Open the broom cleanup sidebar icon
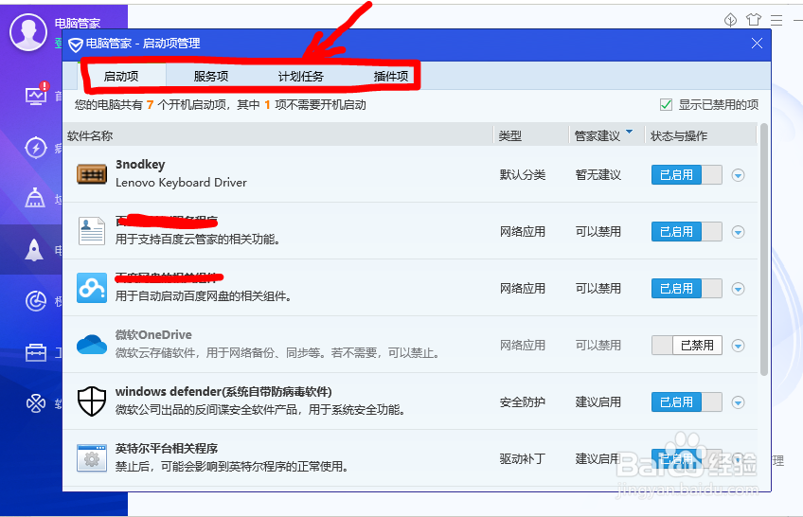 click(x=35, y=198)
